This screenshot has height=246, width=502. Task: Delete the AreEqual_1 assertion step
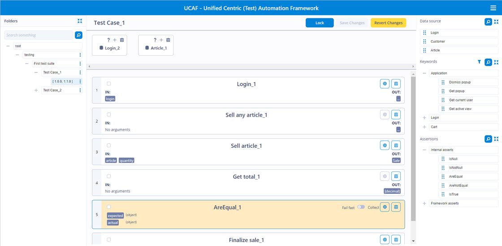pyautogui.click(x=396, y=207)
